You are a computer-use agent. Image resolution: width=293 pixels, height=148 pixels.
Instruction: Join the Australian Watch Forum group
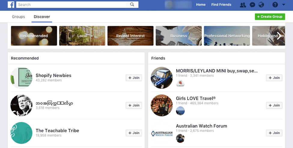point(274,133)
